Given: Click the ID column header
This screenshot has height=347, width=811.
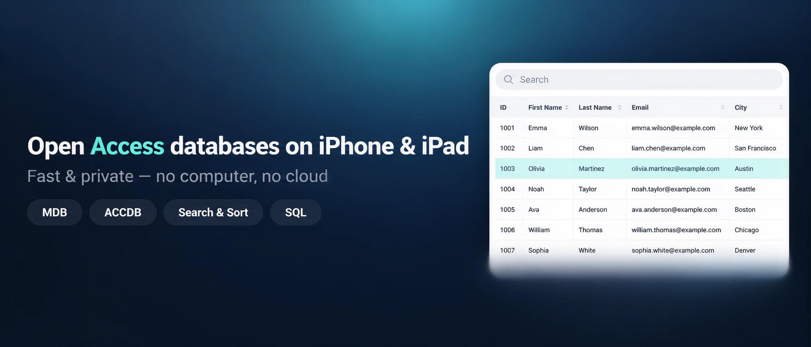Looking at the screenshot, I should click(503, 108).
